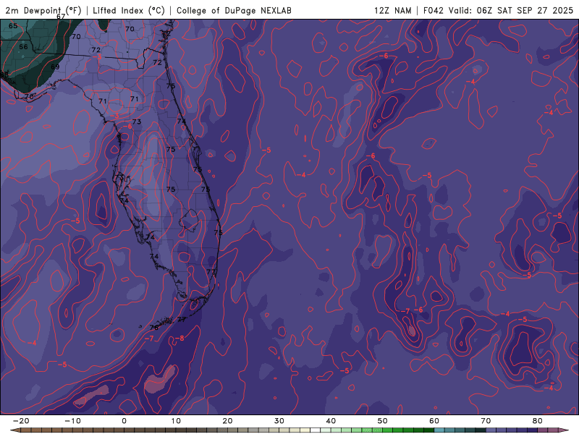Click the "66" dewpoint value on the map
This screenshot has width=579, height=434.
23,47
